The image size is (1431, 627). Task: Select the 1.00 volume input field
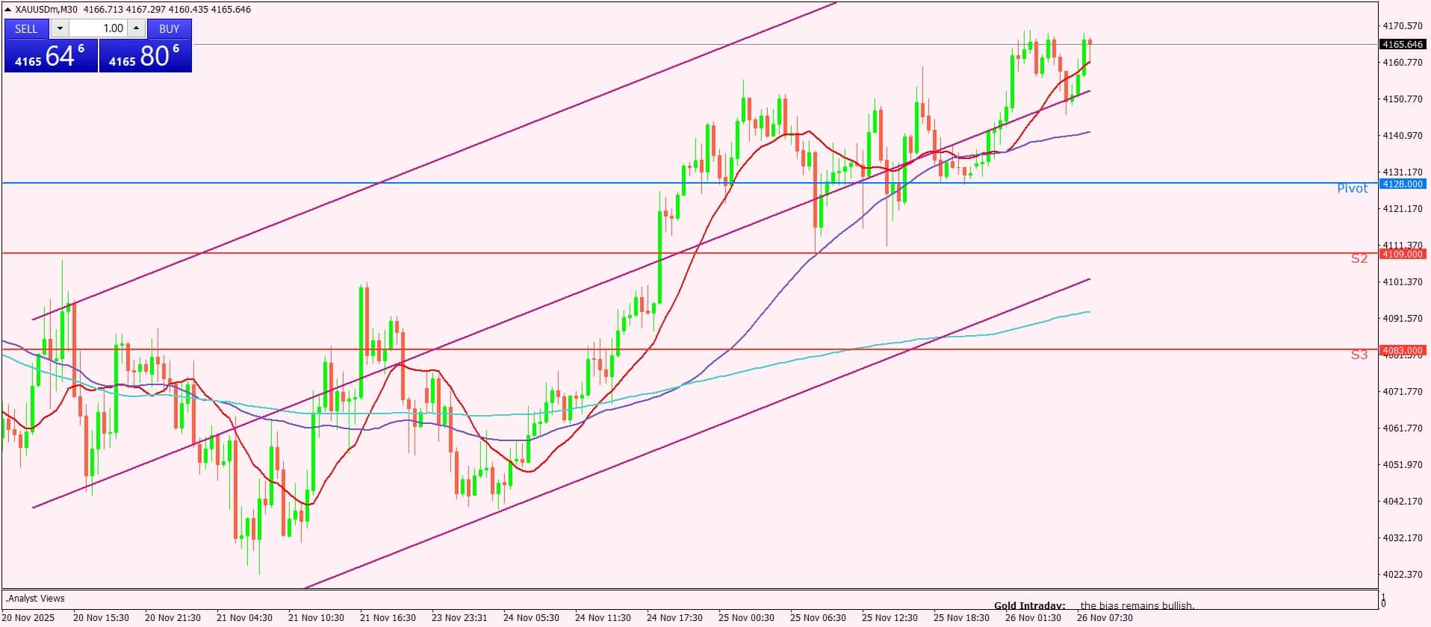(98, 28)
